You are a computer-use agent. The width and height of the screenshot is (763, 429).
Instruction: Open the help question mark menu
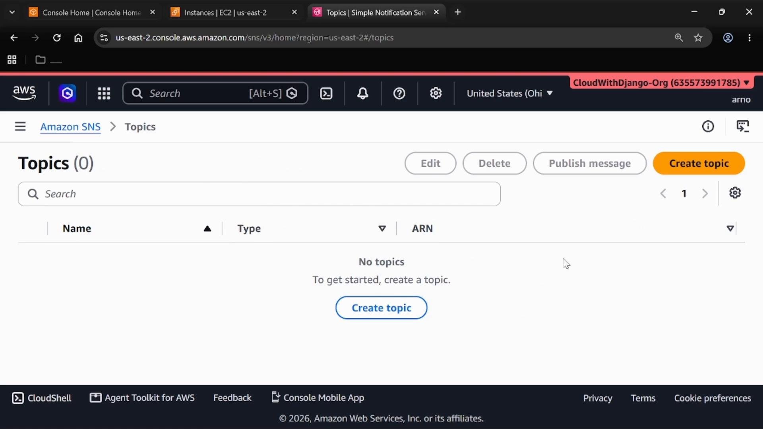click(x=399, y=93)
